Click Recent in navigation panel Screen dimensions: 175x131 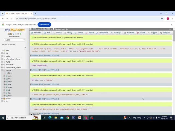pos(4,44)
